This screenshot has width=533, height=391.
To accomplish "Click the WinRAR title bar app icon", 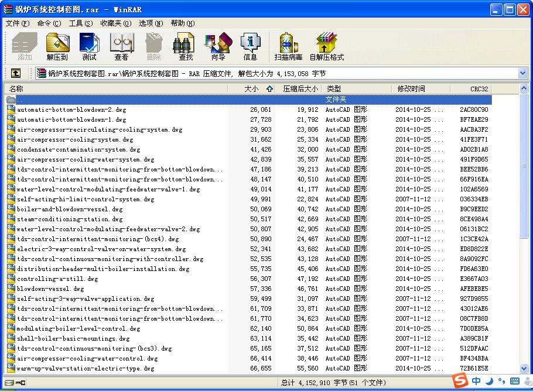I will (8, 9).
